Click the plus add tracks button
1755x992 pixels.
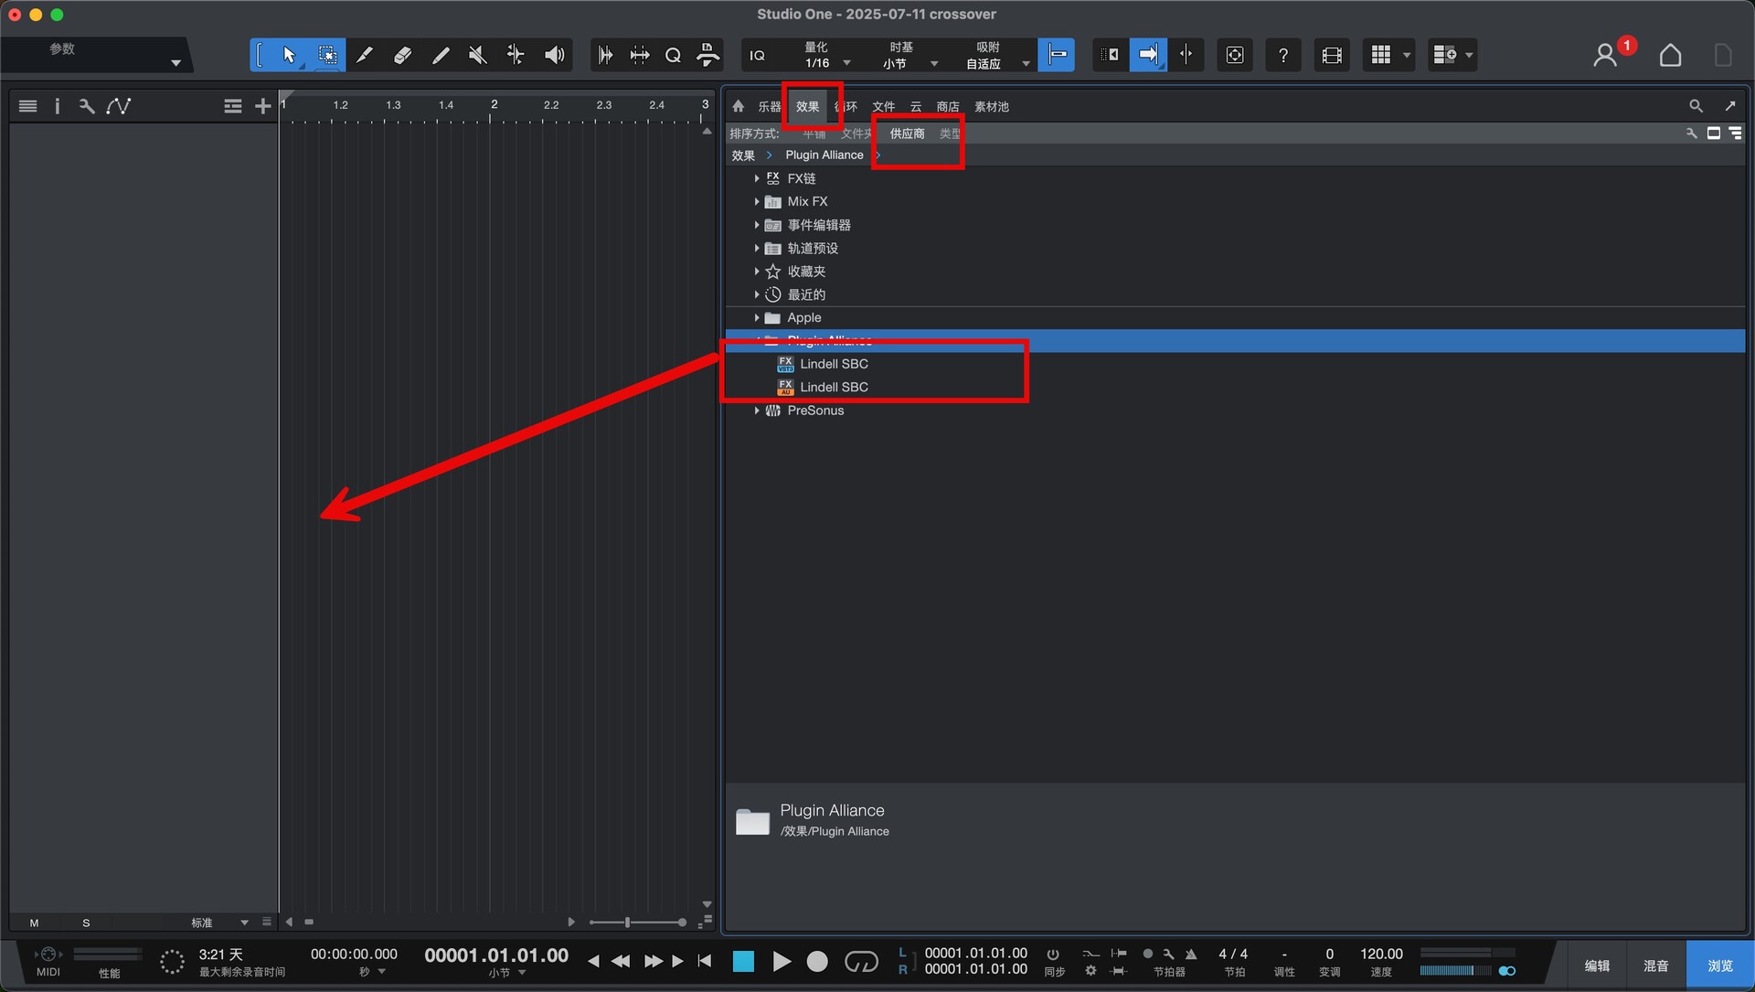pyautogui.click(x=263, y=106)
